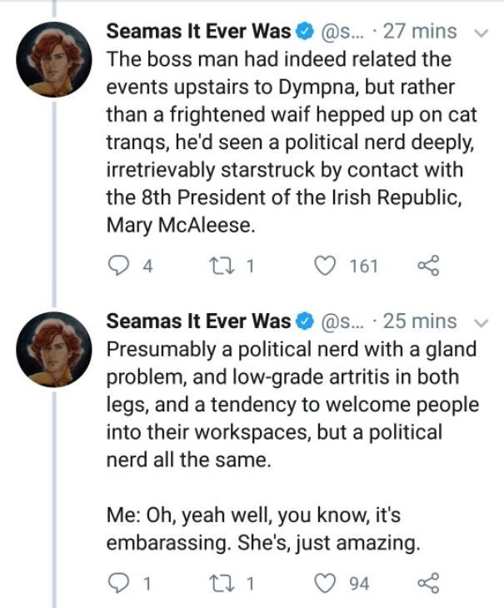504x608 pixels.
Task: Share the tweet posted 27 mins ago
Action: click(x=427, y=266)
